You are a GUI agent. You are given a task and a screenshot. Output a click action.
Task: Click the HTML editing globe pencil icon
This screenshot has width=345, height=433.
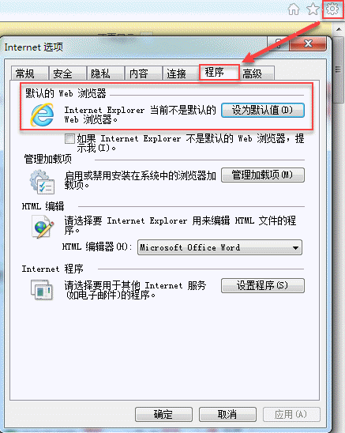click(42, 227)
